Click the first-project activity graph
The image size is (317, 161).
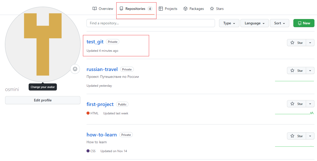pos(294,113)
